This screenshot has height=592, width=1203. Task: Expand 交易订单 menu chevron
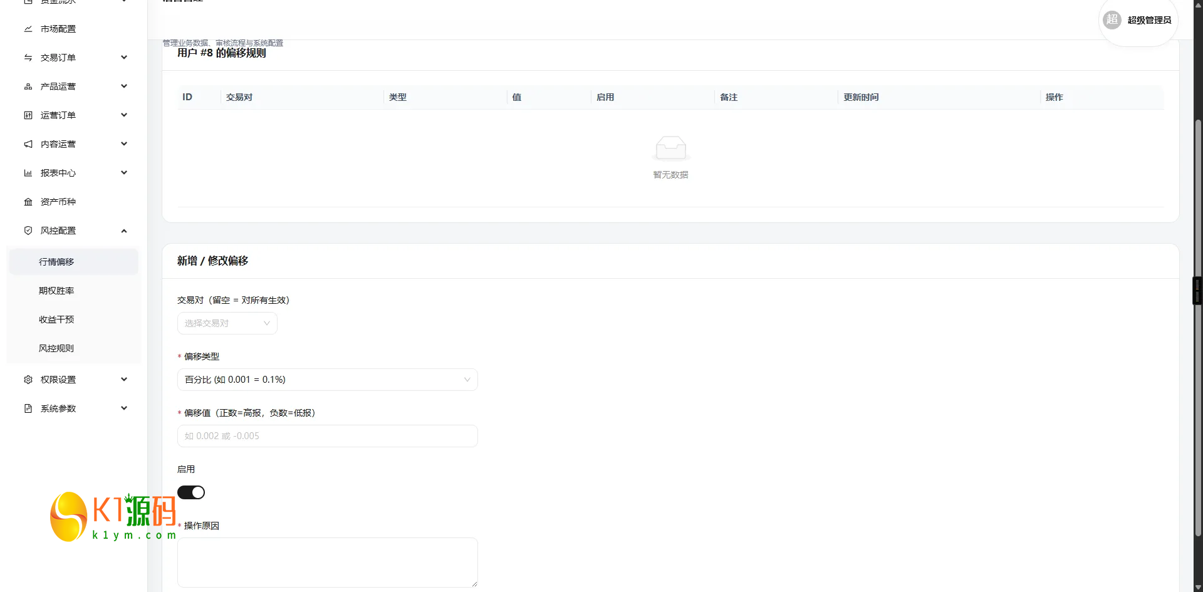pyautogui.click(x=124, y=58)
